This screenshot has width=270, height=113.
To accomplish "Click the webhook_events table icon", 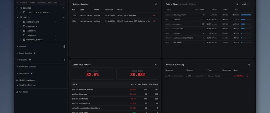I will [x=24, y=40].
